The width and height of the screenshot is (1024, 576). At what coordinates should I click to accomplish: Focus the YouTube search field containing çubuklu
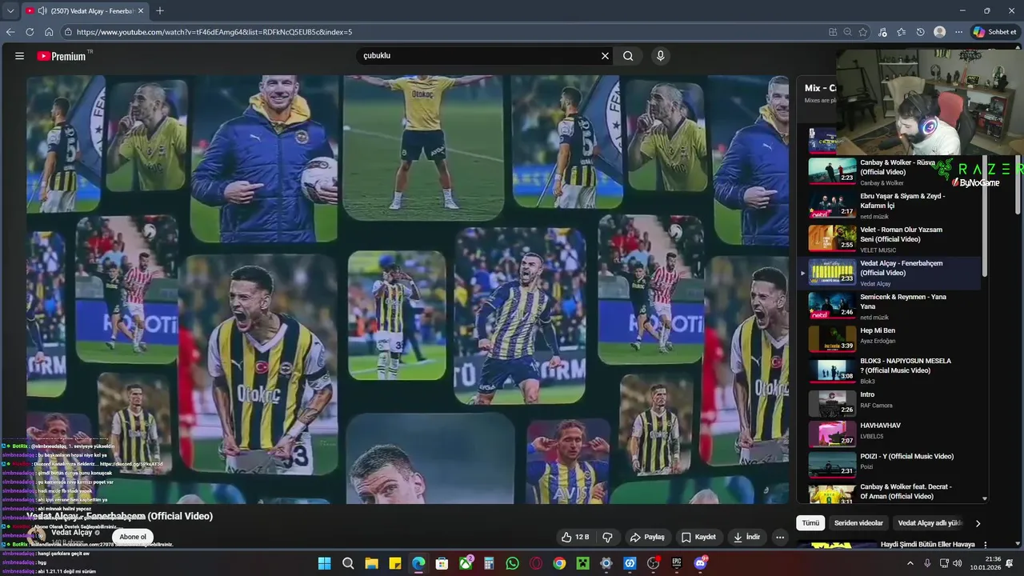[480, 56]
